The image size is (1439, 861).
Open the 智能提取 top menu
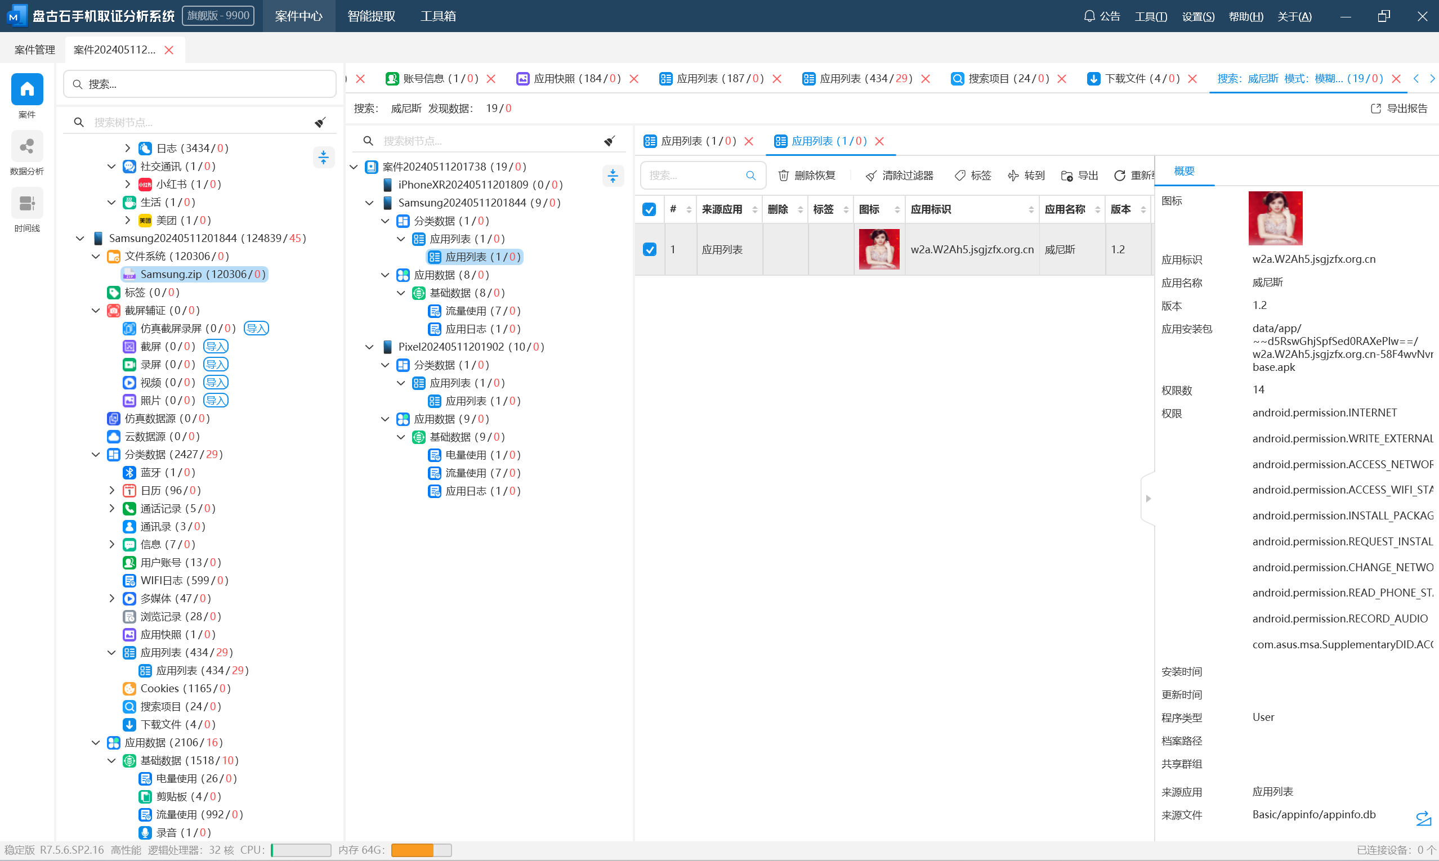(x=371, y=16)
